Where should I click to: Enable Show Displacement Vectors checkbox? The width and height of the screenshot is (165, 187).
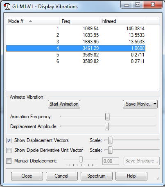click(x=9, y=140)
